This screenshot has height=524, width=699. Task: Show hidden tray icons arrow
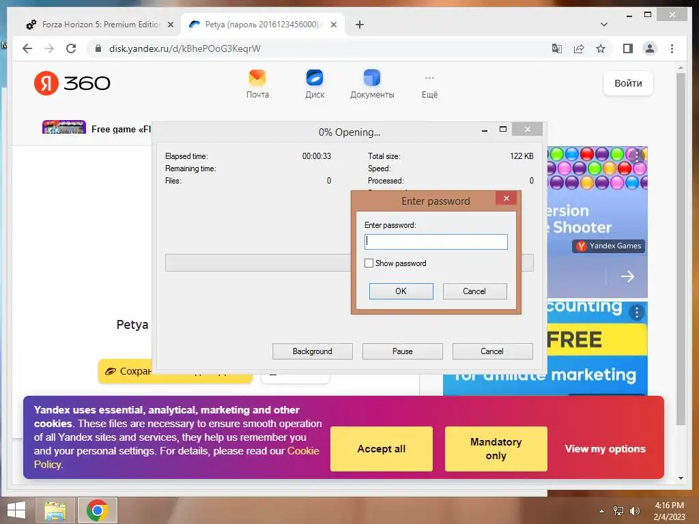[601, 511]
